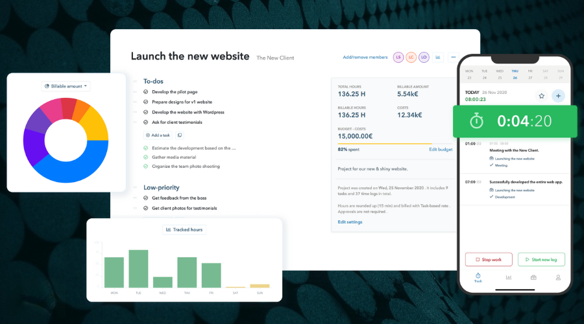Check off Develop the pilot page

point(145,92)
